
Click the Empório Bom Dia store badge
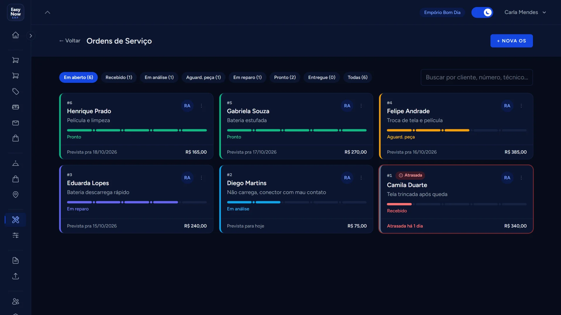[442, 12]
